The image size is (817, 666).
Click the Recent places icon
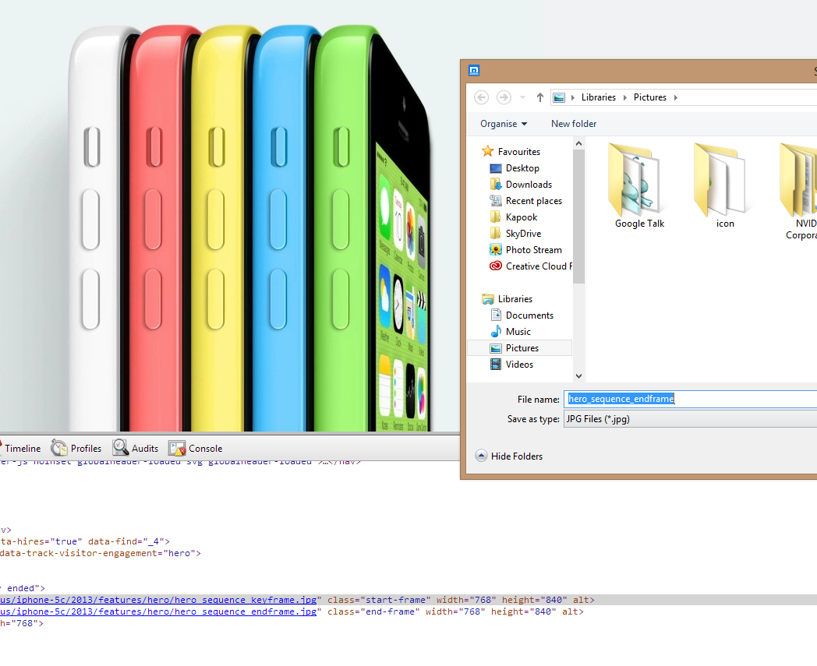point(496,200)
